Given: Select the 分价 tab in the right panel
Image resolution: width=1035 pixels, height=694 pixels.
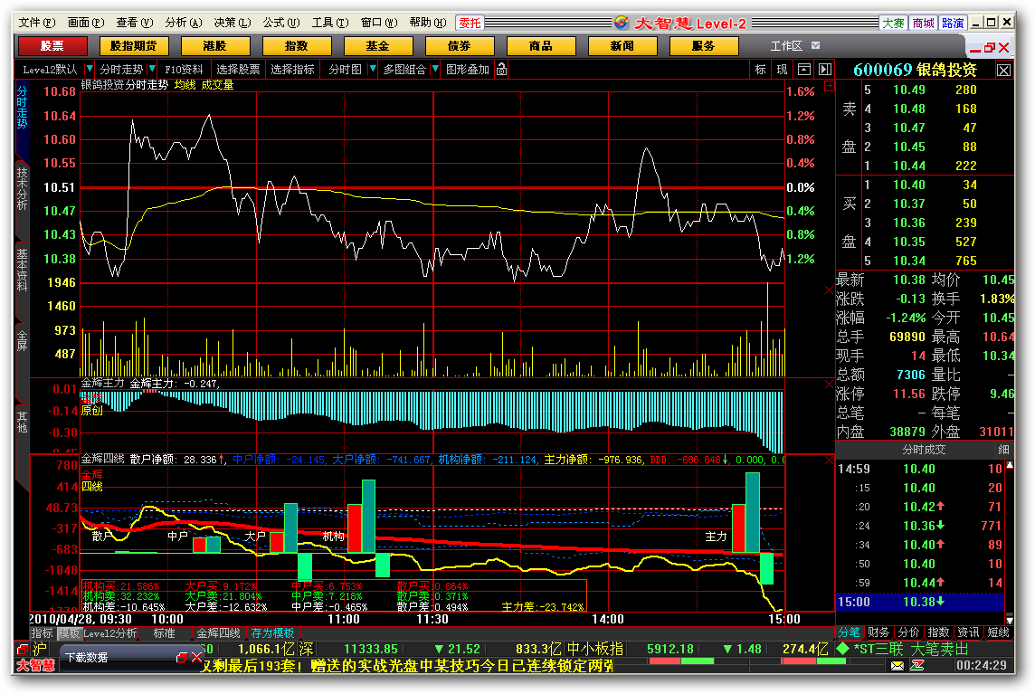Looking at the screenshot, I should pos(908,632).
